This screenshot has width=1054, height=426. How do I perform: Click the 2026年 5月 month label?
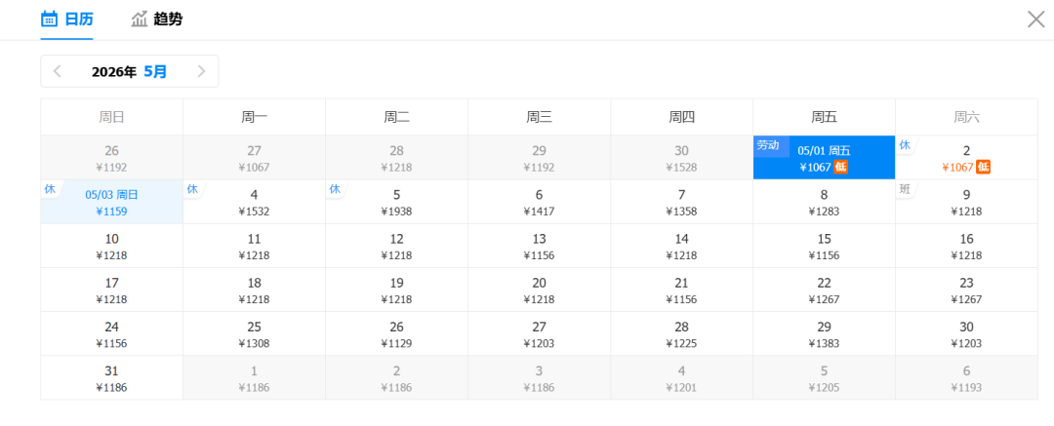point(129,71)
